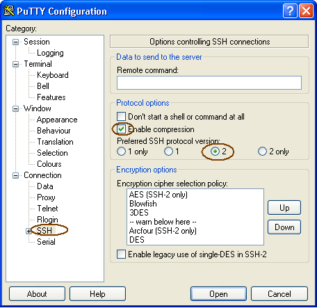Viewport: 317px width, 308px height.
Task: Open the Colours settings category
Action: pos(49,164)
